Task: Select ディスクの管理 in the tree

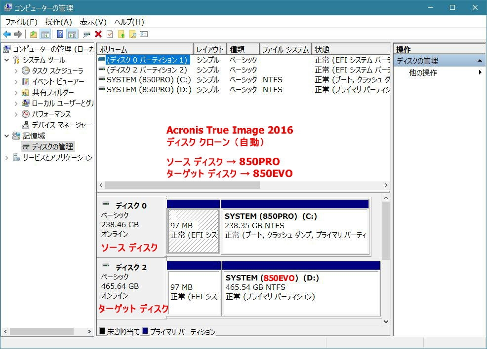Action: [48, 146]
